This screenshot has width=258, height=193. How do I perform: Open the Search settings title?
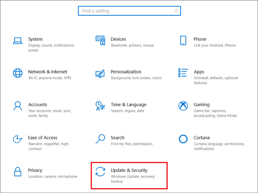click(117, 138)
